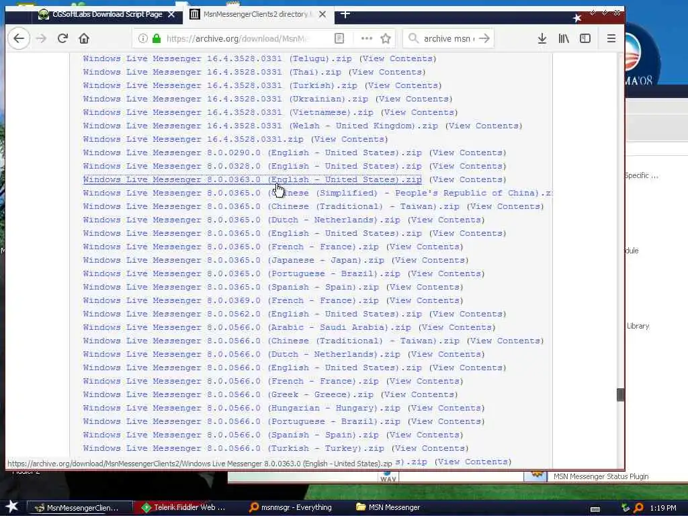
Task: Open the Firefox hamburger menu
Action: 611,38
